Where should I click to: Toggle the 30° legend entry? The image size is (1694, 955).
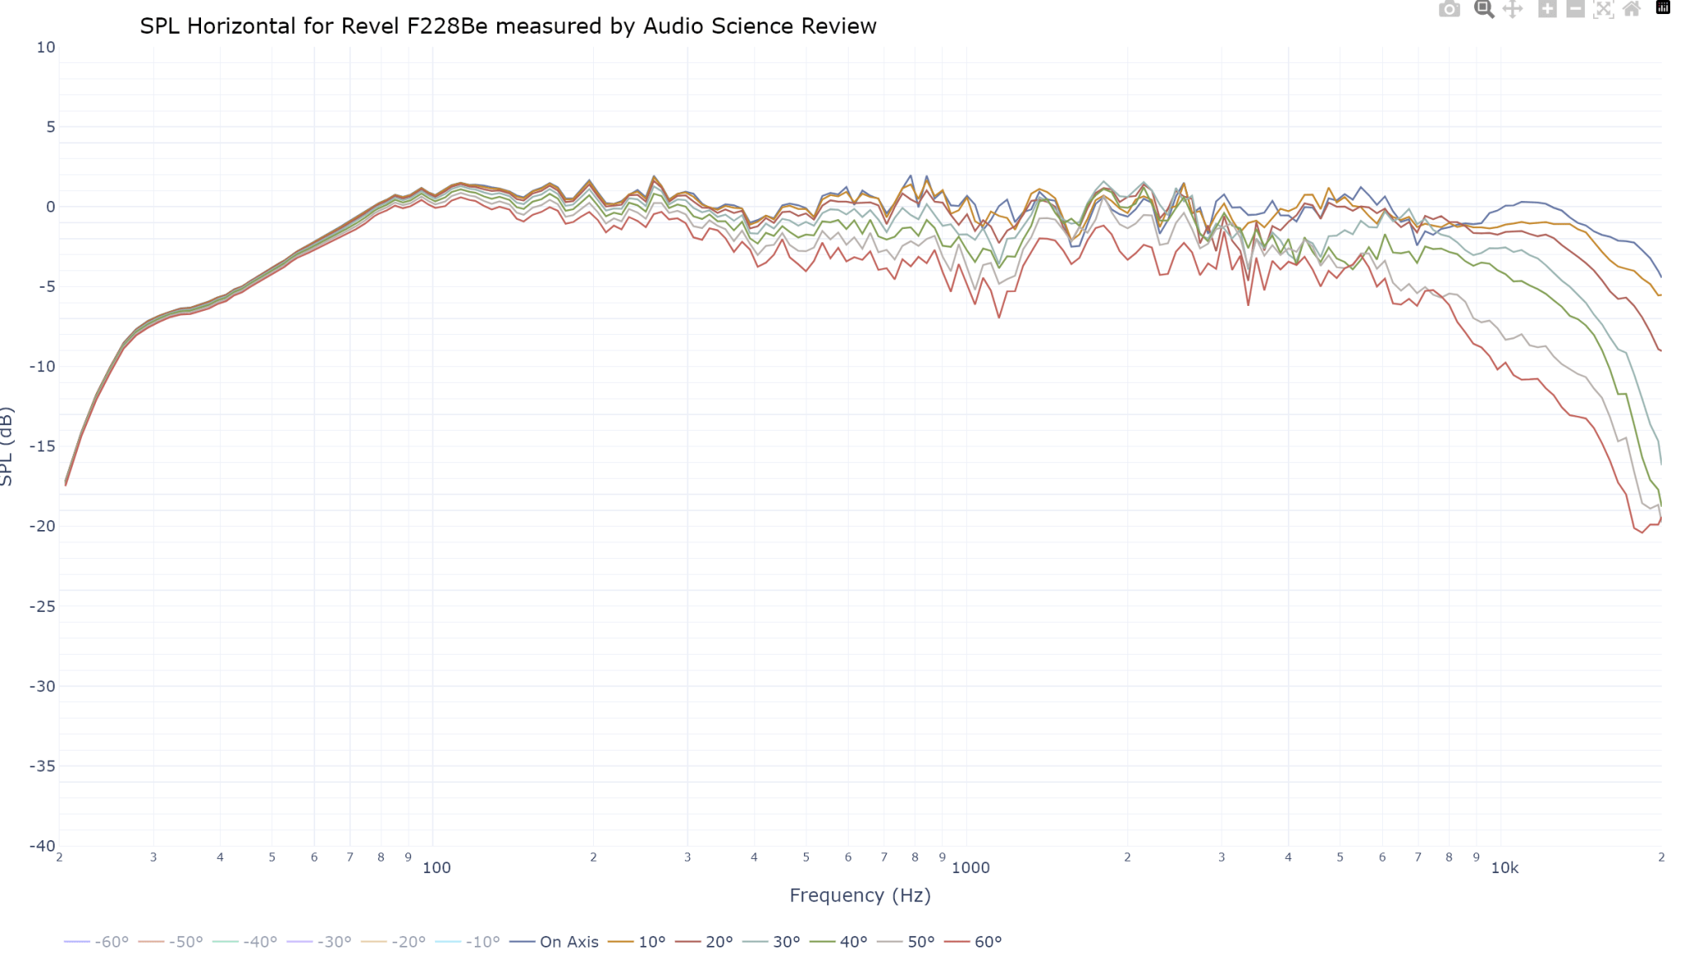tap(772, 942)
